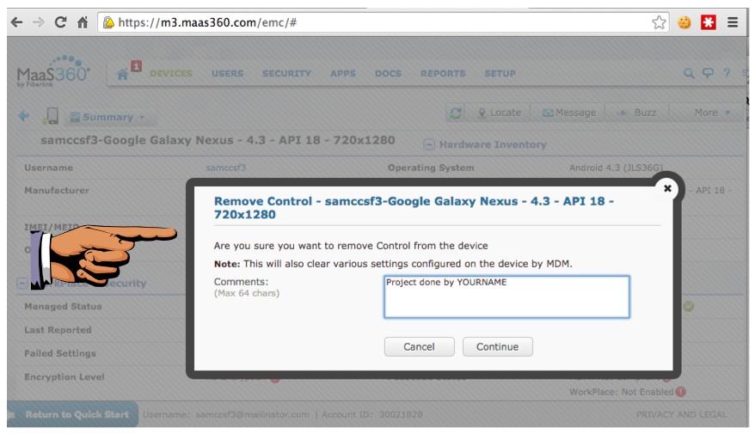Open the Chrome hamburger menu
755x434 pixels.
click(x=733, y=22)
